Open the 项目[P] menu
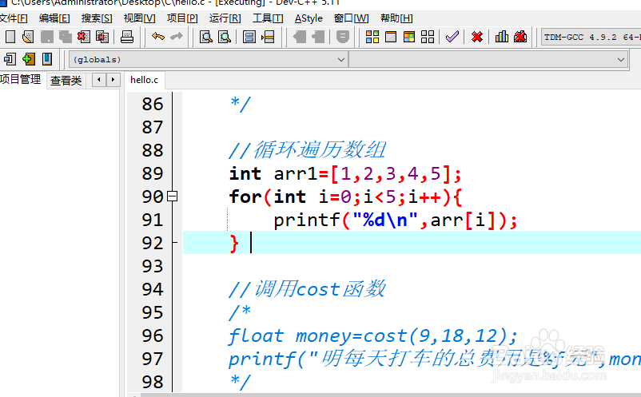This screenshot has width=641, height=397. pyautogui.click(x=182, y=18)
